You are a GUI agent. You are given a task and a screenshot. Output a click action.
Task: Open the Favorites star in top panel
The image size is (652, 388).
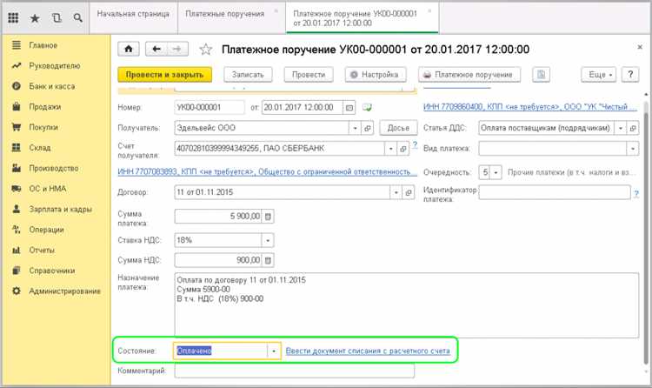point(35,18)
